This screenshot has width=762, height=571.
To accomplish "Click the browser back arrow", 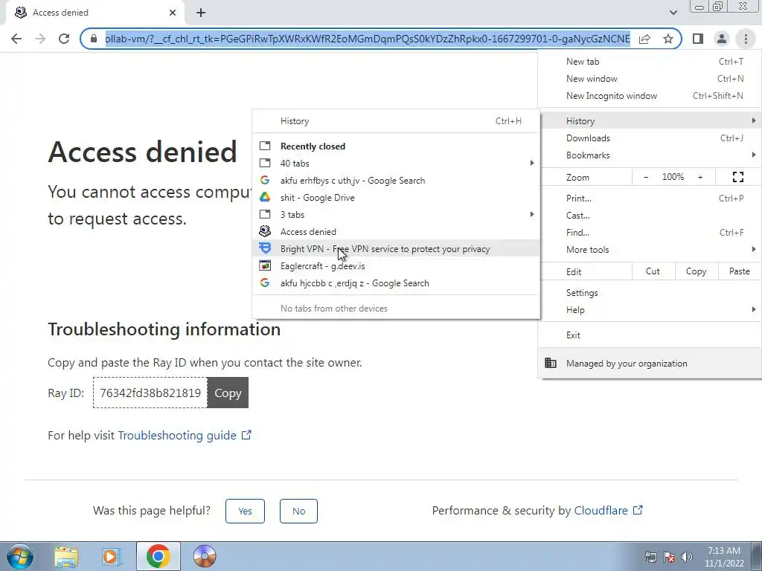I will point(16,39).
